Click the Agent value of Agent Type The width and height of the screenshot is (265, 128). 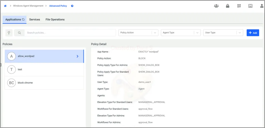(x=141, y=89)
